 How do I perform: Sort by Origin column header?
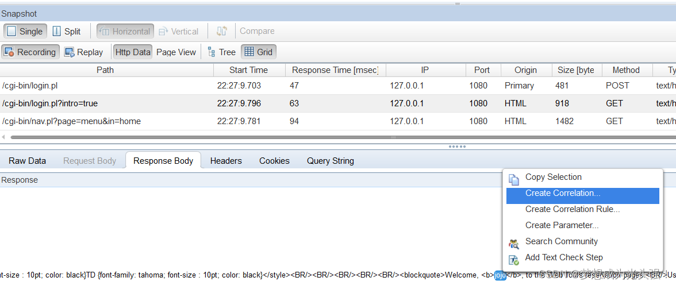coord(527,70)
